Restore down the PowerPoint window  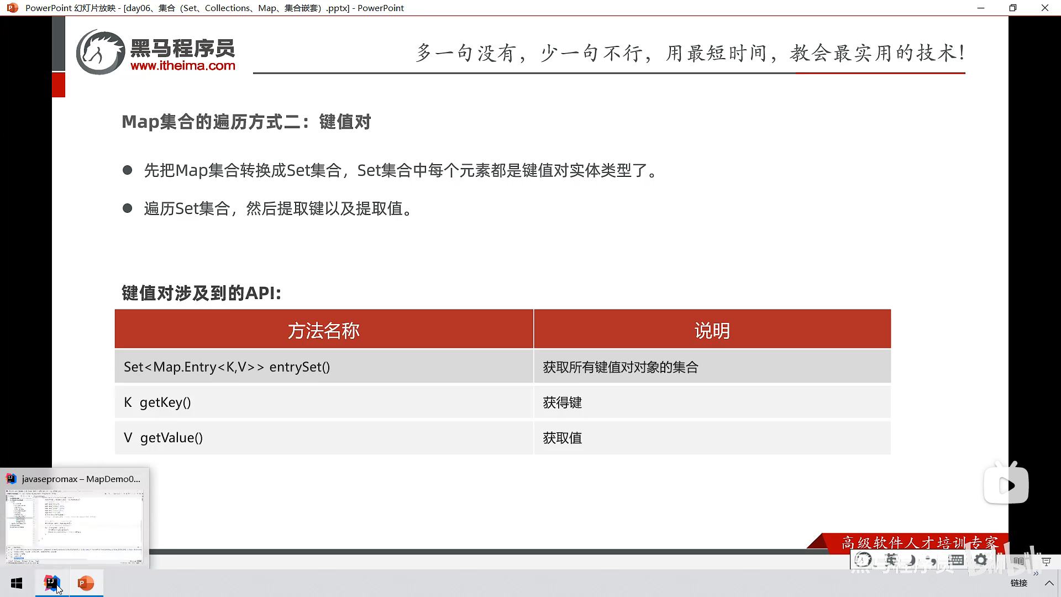pos(1012,8)
